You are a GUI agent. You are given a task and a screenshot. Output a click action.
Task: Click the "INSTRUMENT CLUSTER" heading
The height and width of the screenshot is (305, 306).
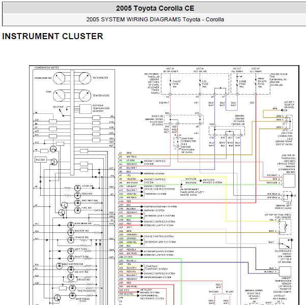(52, 36)
